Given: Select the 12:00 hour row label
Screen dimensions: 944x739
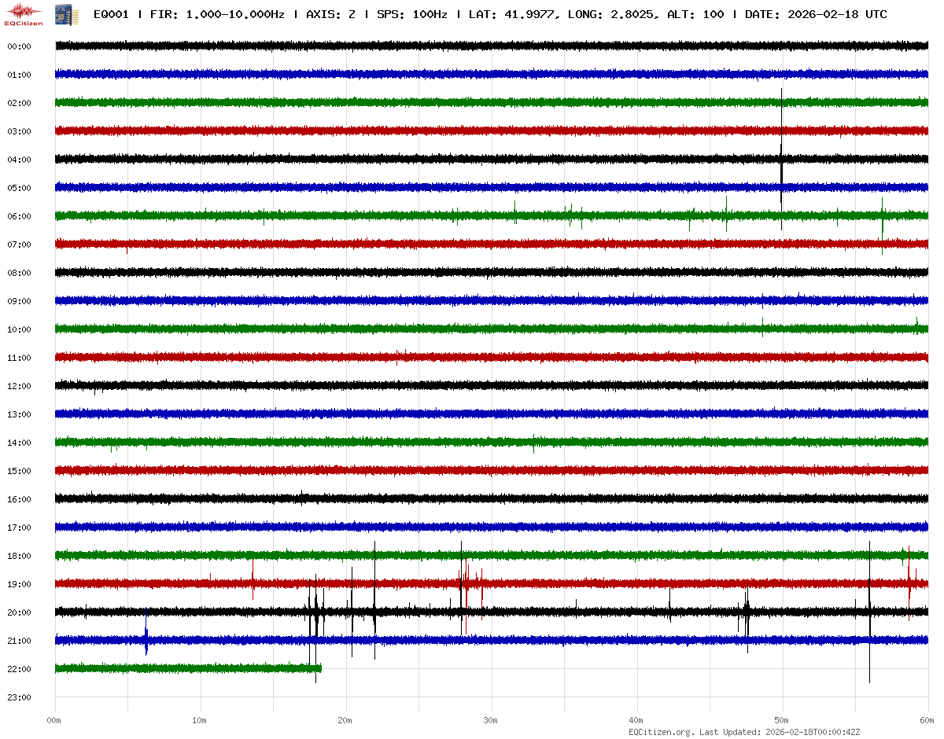Looking at the screenshot, I should pyautogui.click(x=19, y=386).
